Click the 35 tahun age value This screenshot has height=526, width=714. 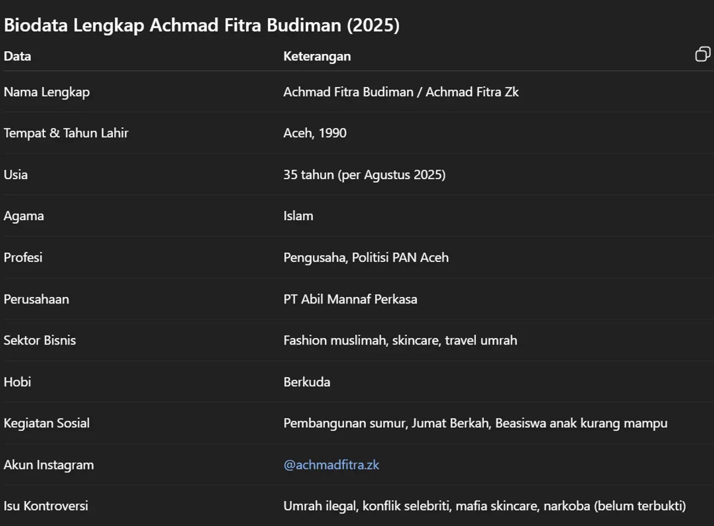(365, 175)
